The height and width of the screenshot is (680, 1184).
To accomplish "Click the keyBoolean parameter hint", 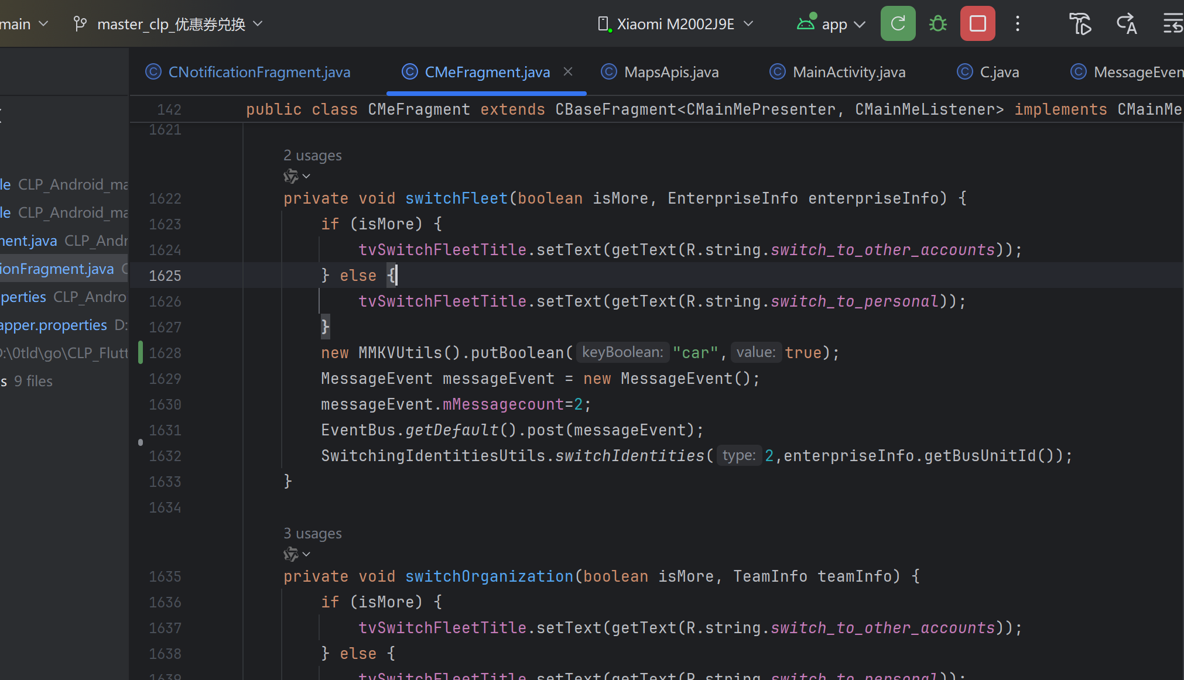I will pyautogui.click(x=622, y=352).
